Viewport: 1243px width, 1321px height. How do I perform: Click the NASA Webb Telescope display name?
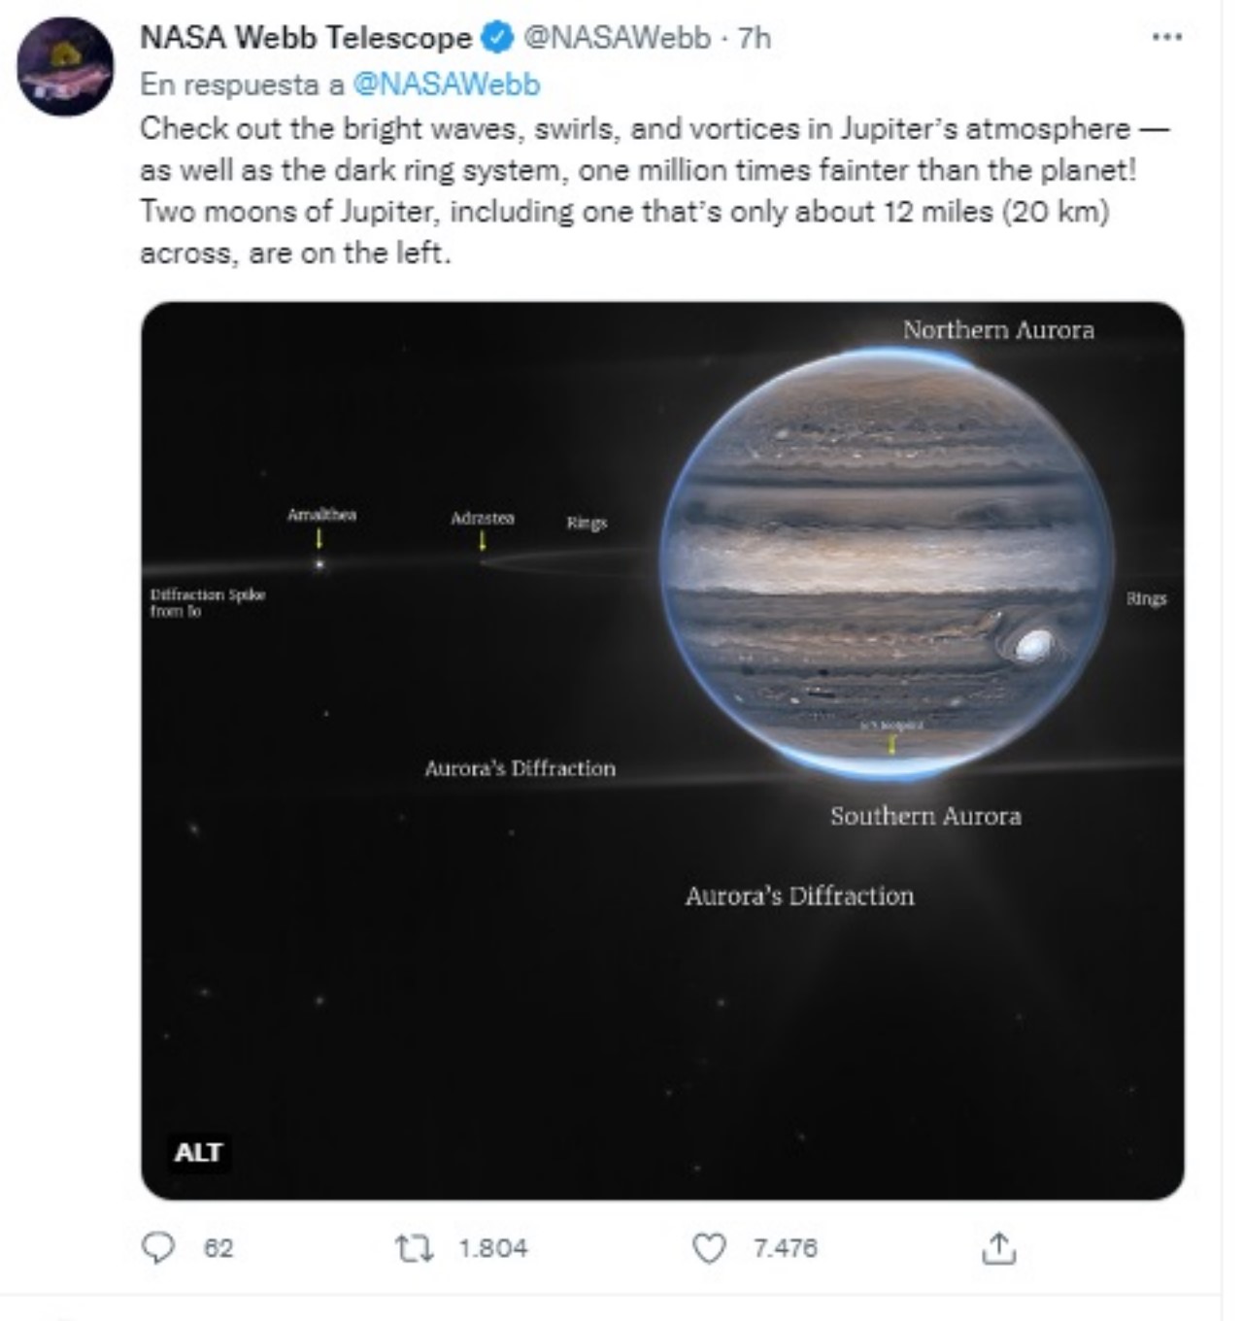pyautogui.click(x=306, y=38)
